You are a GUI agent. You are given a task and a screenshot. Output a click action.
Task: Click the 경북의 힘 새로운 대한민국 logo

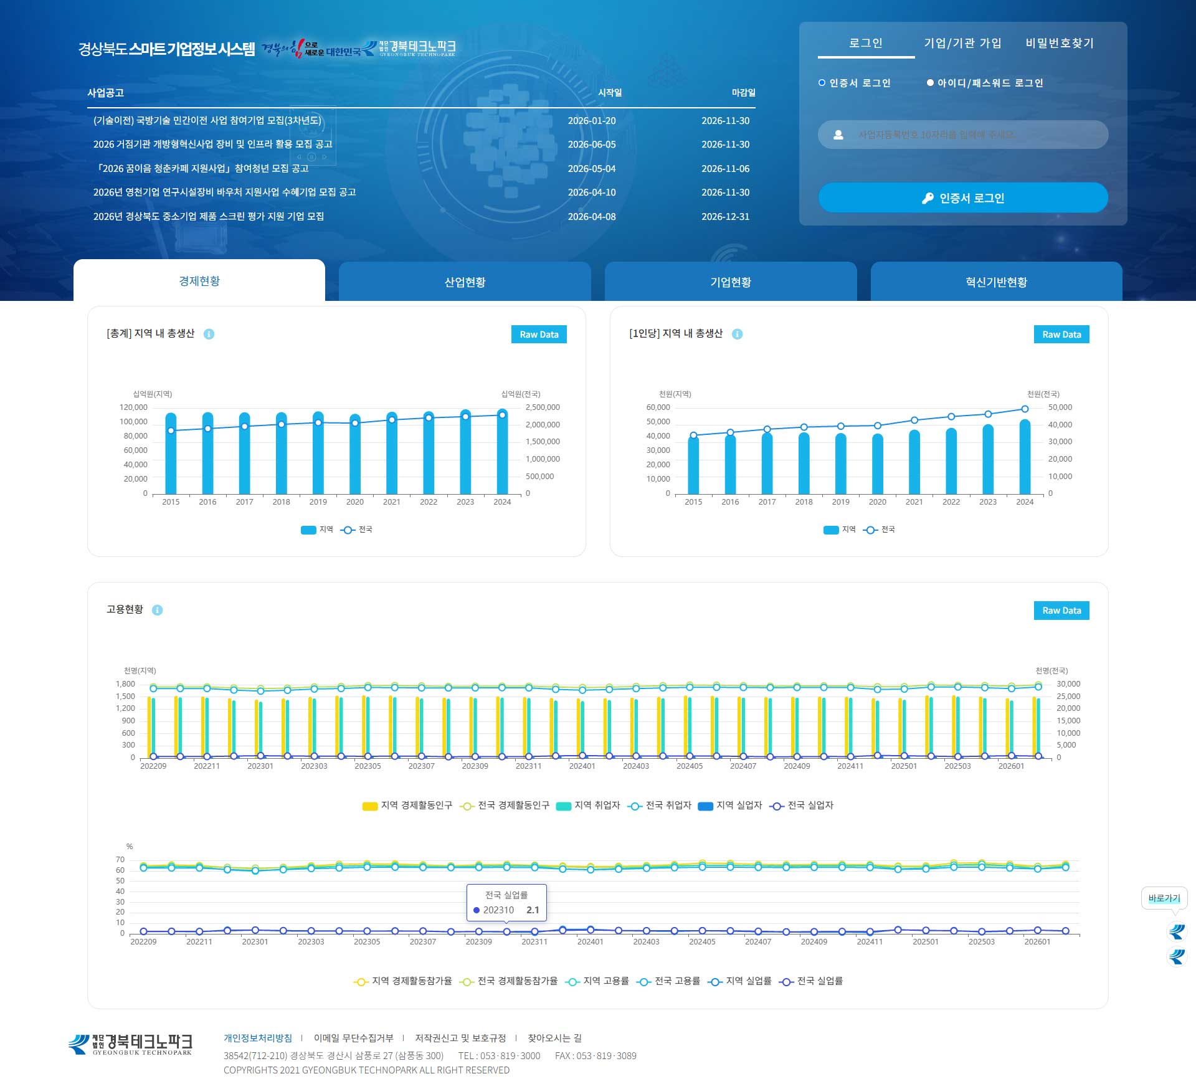pos(311,48)
